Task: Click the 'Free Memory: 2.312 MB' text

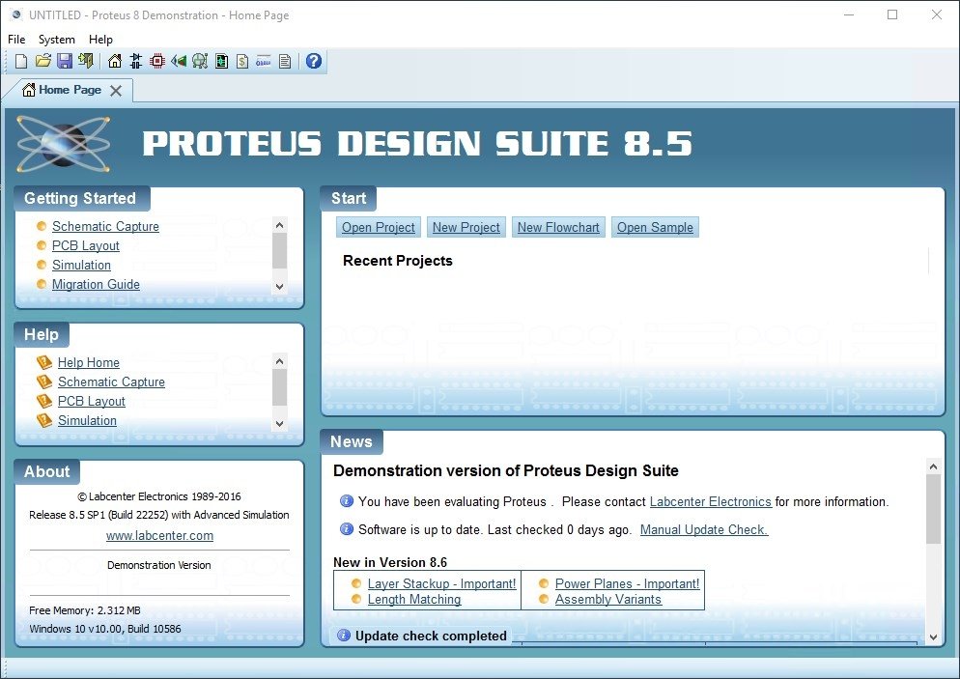Action: tap(84, 610)
